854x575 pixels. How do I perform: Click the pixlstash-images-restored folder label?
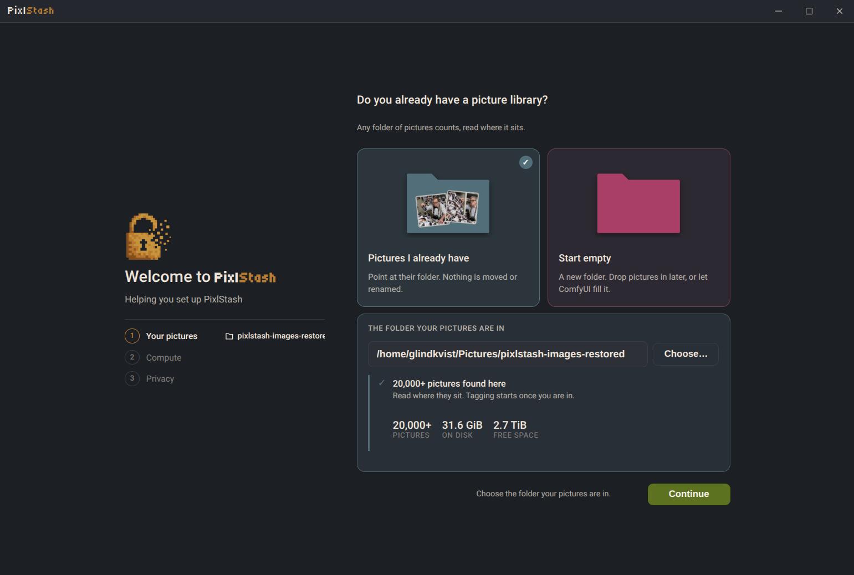(281, 336)
